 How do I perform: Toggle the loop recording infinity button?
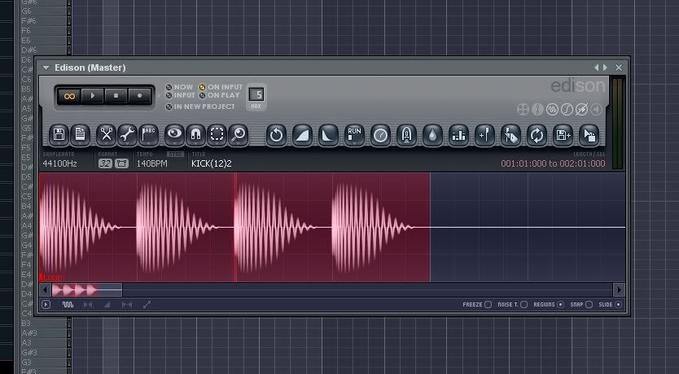tap(69, 96)
